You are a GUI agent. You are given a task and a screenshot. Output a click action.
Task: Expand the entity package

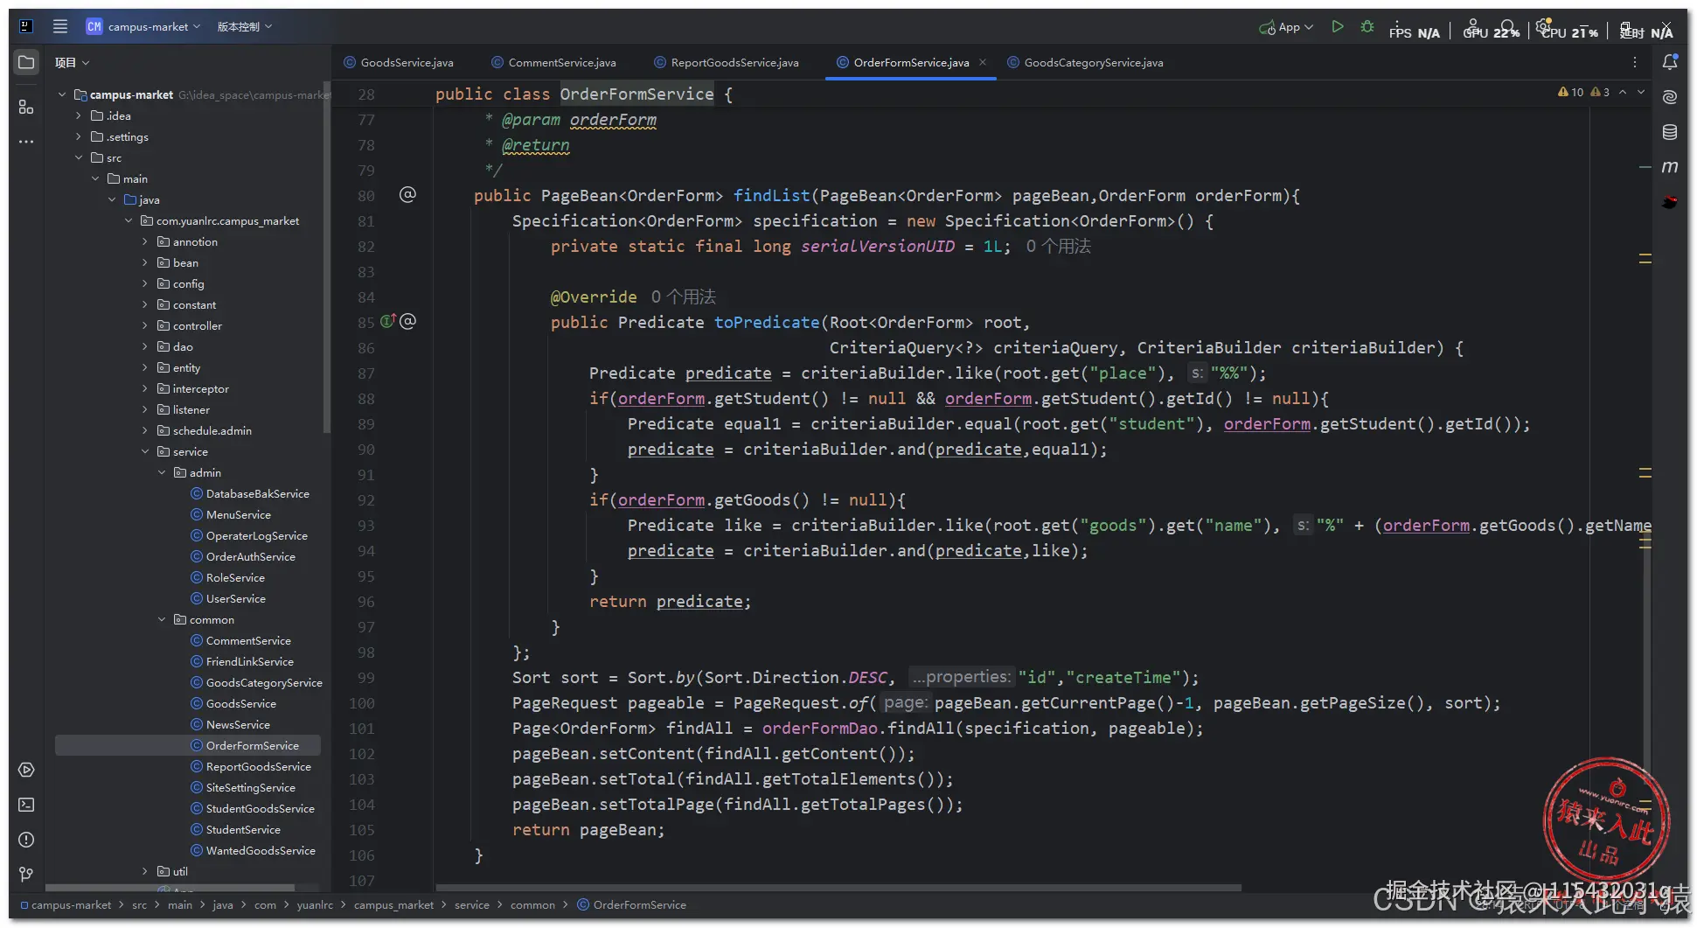click(145, 367)
